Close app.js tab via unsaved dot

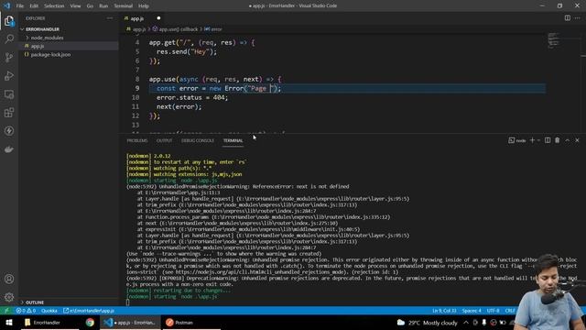click(158, 18)
